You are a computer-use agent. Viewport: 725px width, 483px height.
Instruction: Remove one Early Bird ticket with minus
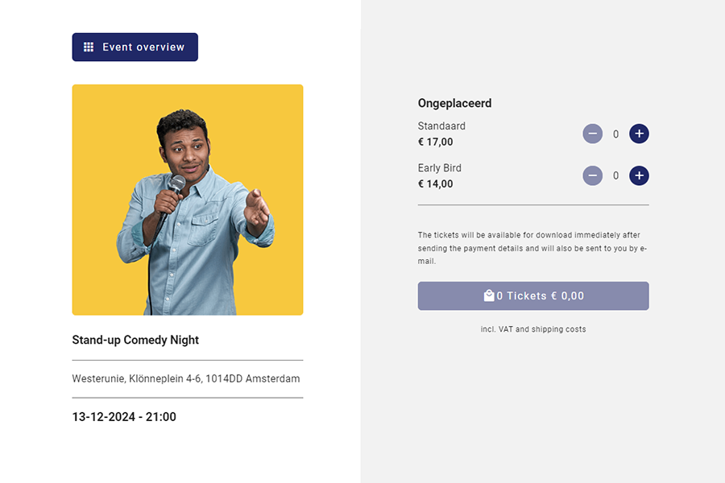click(593, 175)
